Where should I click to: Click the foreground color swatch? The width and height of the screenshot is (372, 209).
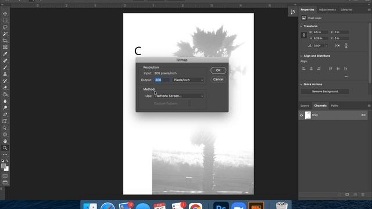coord(3,166)
